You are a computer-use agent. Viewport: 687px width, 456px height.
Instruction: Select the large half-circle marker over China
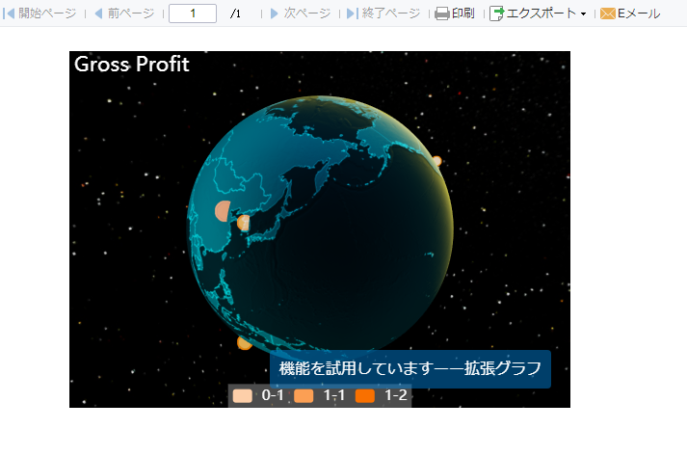[x=224, y=211]
